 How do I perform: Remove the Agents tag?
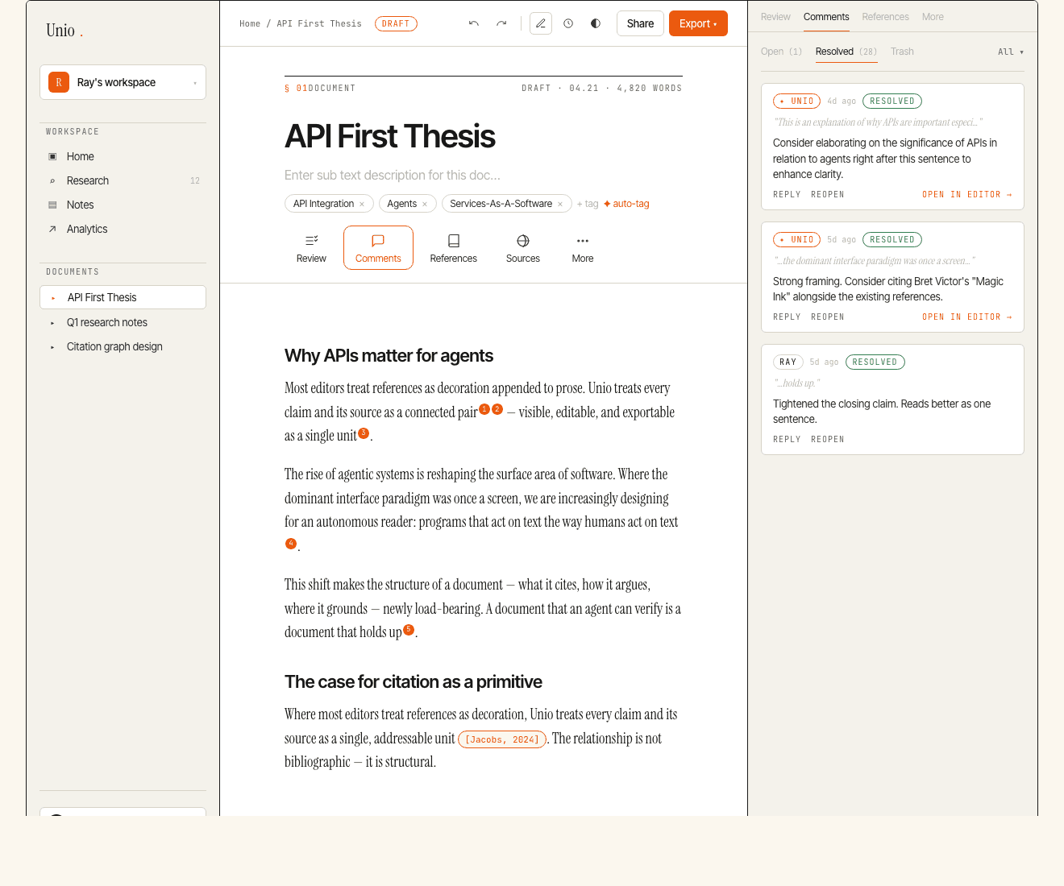(x=425, y=204)
